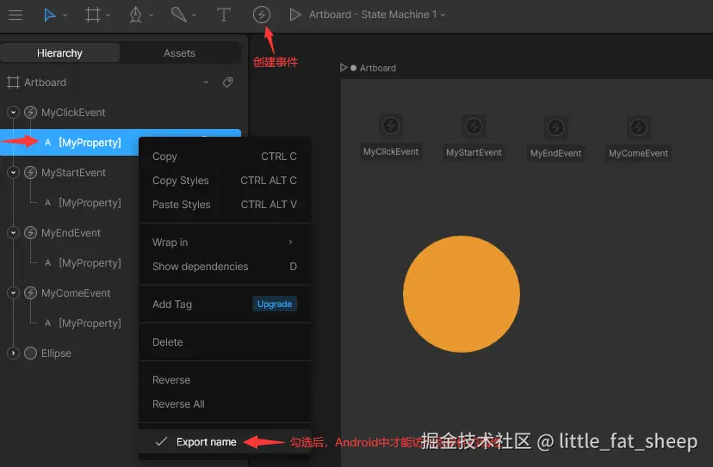Viewport: 713px width, 467px height.
Task: Open Bone tool dropdown arrow
Action: point(194,15)
